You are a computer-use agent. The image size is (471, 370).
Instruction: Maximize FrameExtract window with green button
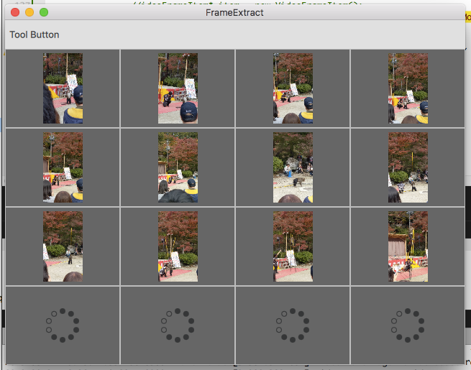44,12
